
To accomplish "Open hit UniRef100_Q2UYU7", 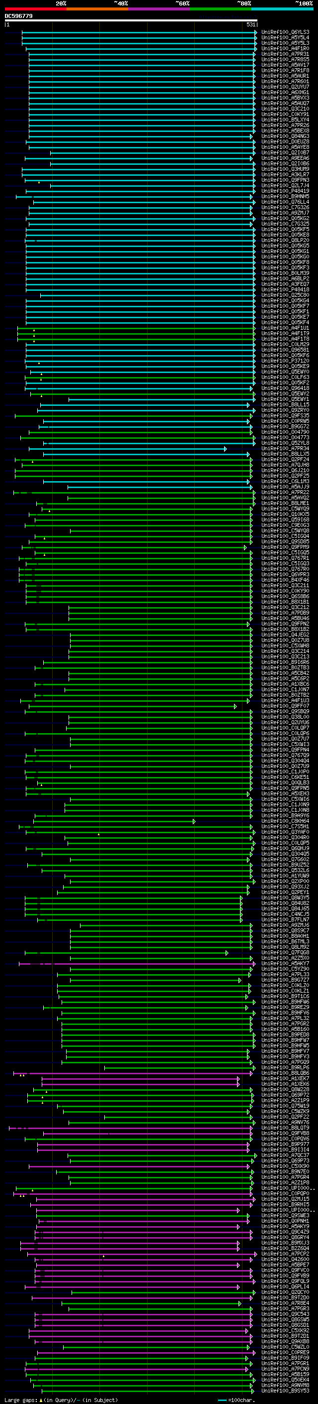I will pos(285,87).
